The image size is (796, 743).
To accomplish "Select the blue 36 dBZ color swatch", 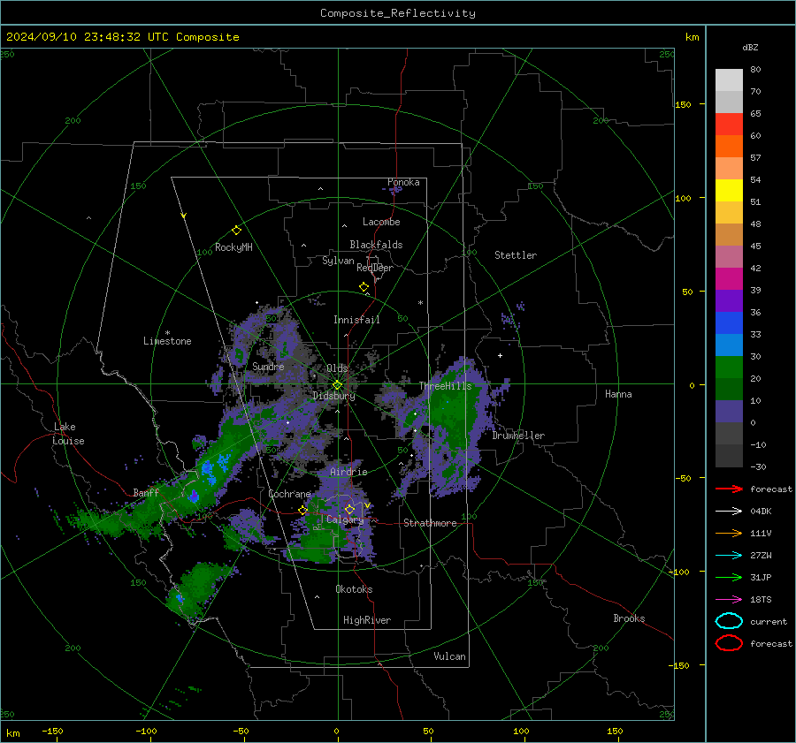I will 729,322.
